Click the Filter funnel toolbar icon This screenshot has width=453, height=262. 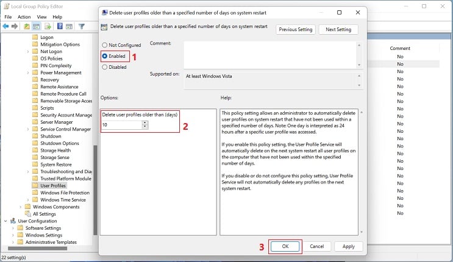click(x=82, y=26)
